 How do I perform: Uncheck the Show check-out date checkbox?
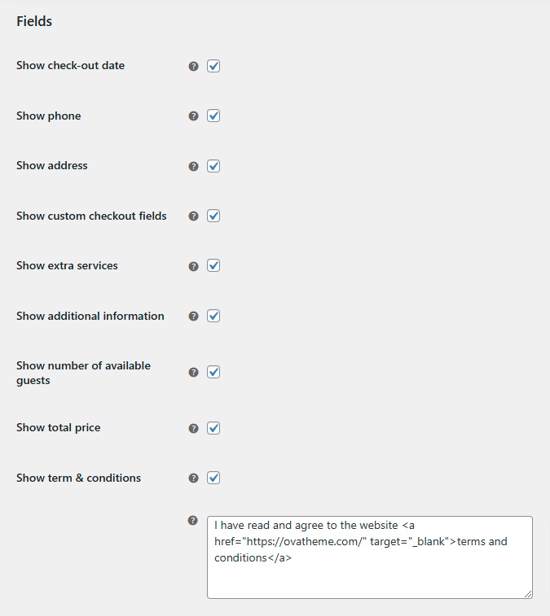point(213,66)
